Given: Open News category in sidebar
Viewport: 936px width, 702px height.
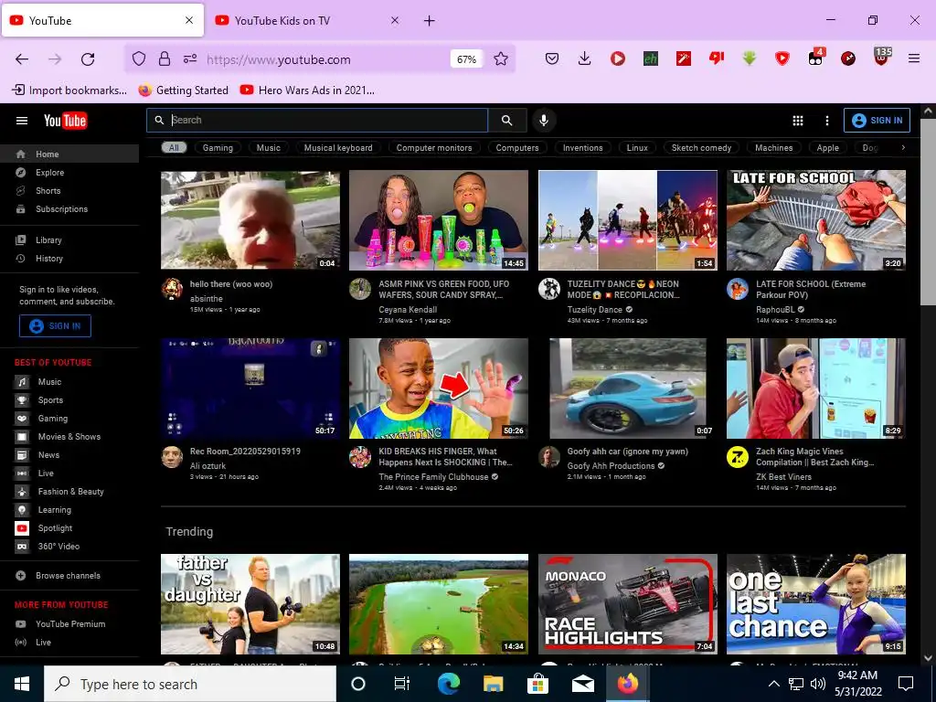Looking at the screenshot, I should pos(69,455).
